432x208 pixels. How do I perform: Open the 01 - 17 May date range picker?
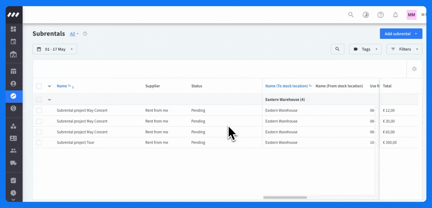(x=54, y=49)
